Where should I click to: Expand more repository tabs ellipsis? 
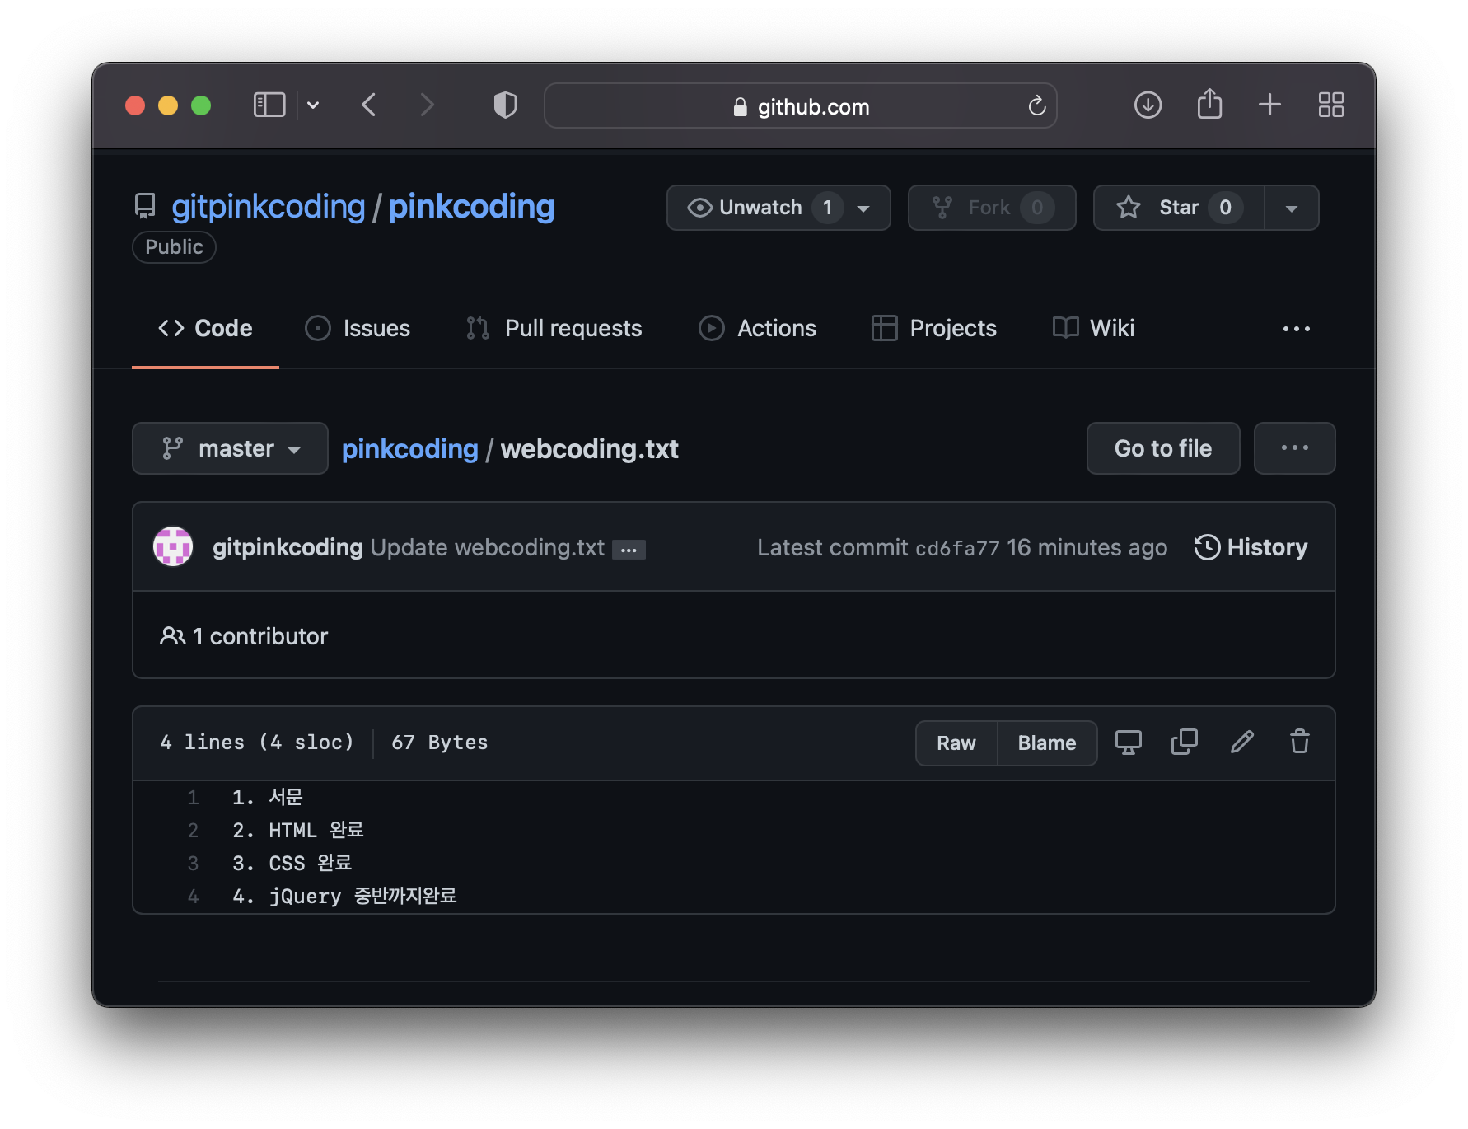point(1296,329)
